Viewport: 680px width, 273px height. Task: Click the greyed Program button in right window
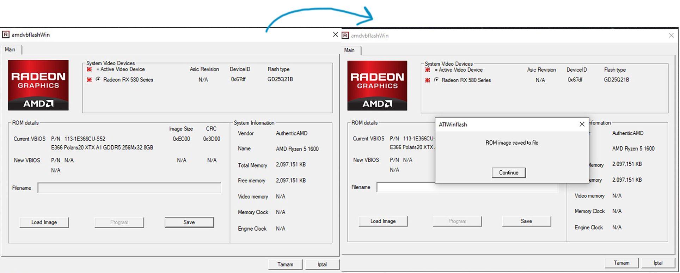[x=457, y=221]
